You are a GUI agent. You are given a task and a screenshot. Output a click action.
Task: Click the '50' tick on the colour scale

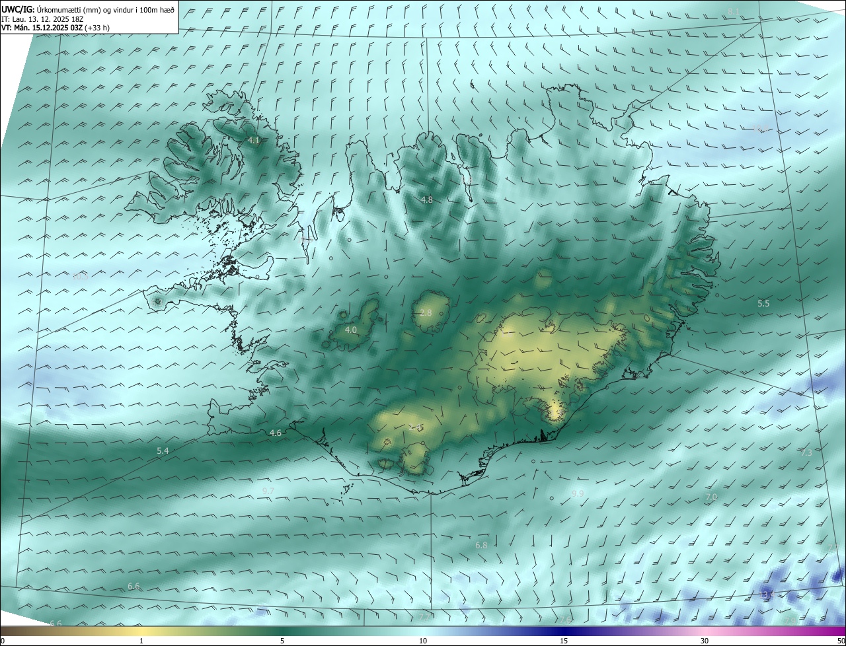841,641
